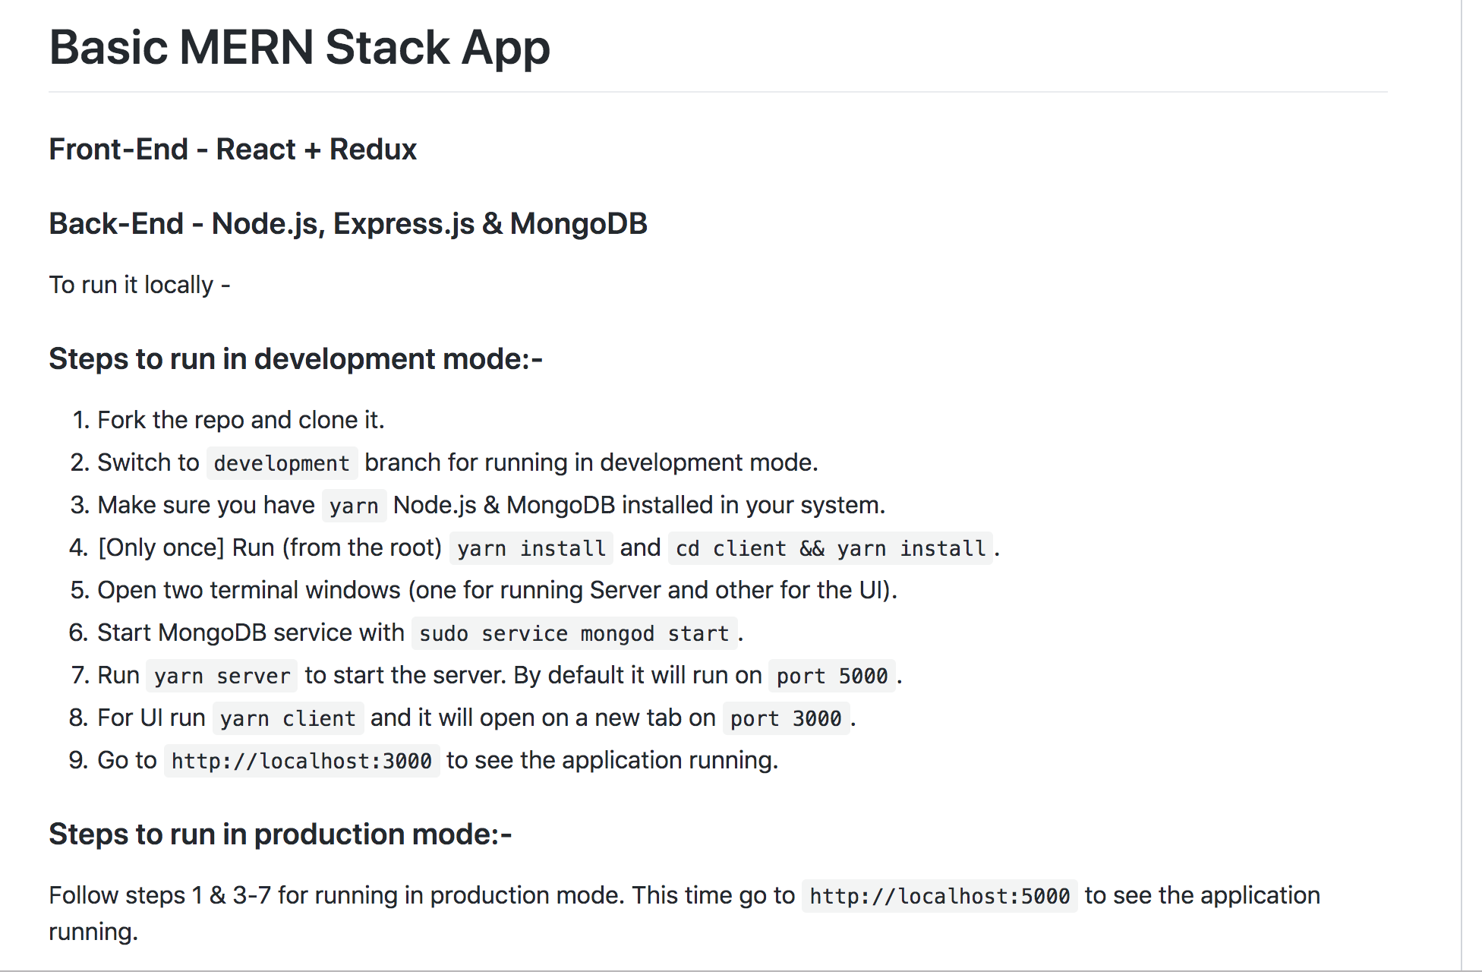Click the "http://localhost:3000" code snippet
The height and width of the screenshot is (978, 1482).
point(301,761)
